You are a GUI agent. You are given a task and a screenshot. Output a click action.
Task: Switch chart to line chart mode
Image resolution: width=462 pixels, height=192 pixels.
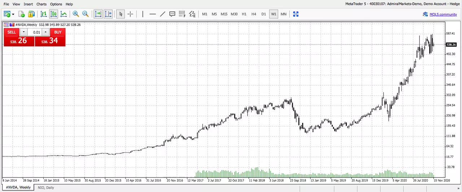click(x=64, y=14)
